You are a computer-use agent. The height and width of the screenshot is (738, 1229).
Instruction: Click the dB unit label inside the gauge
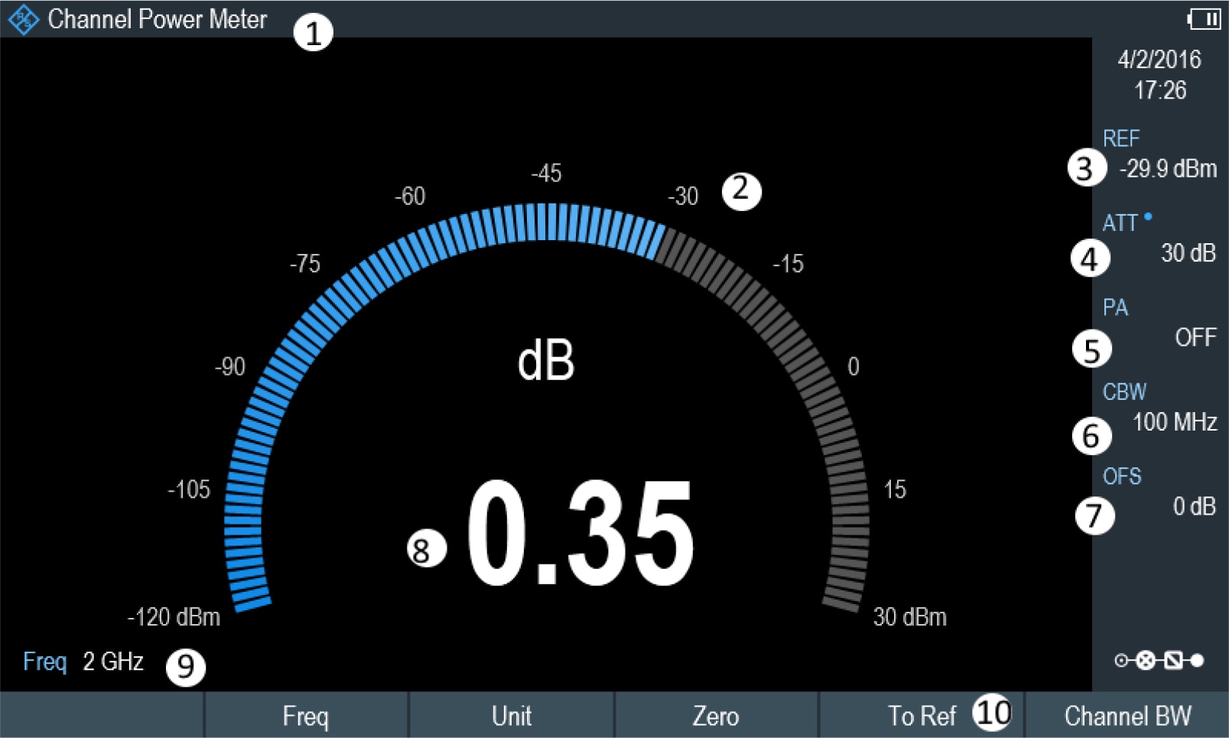pyautogui.click(x=546, y=359)
